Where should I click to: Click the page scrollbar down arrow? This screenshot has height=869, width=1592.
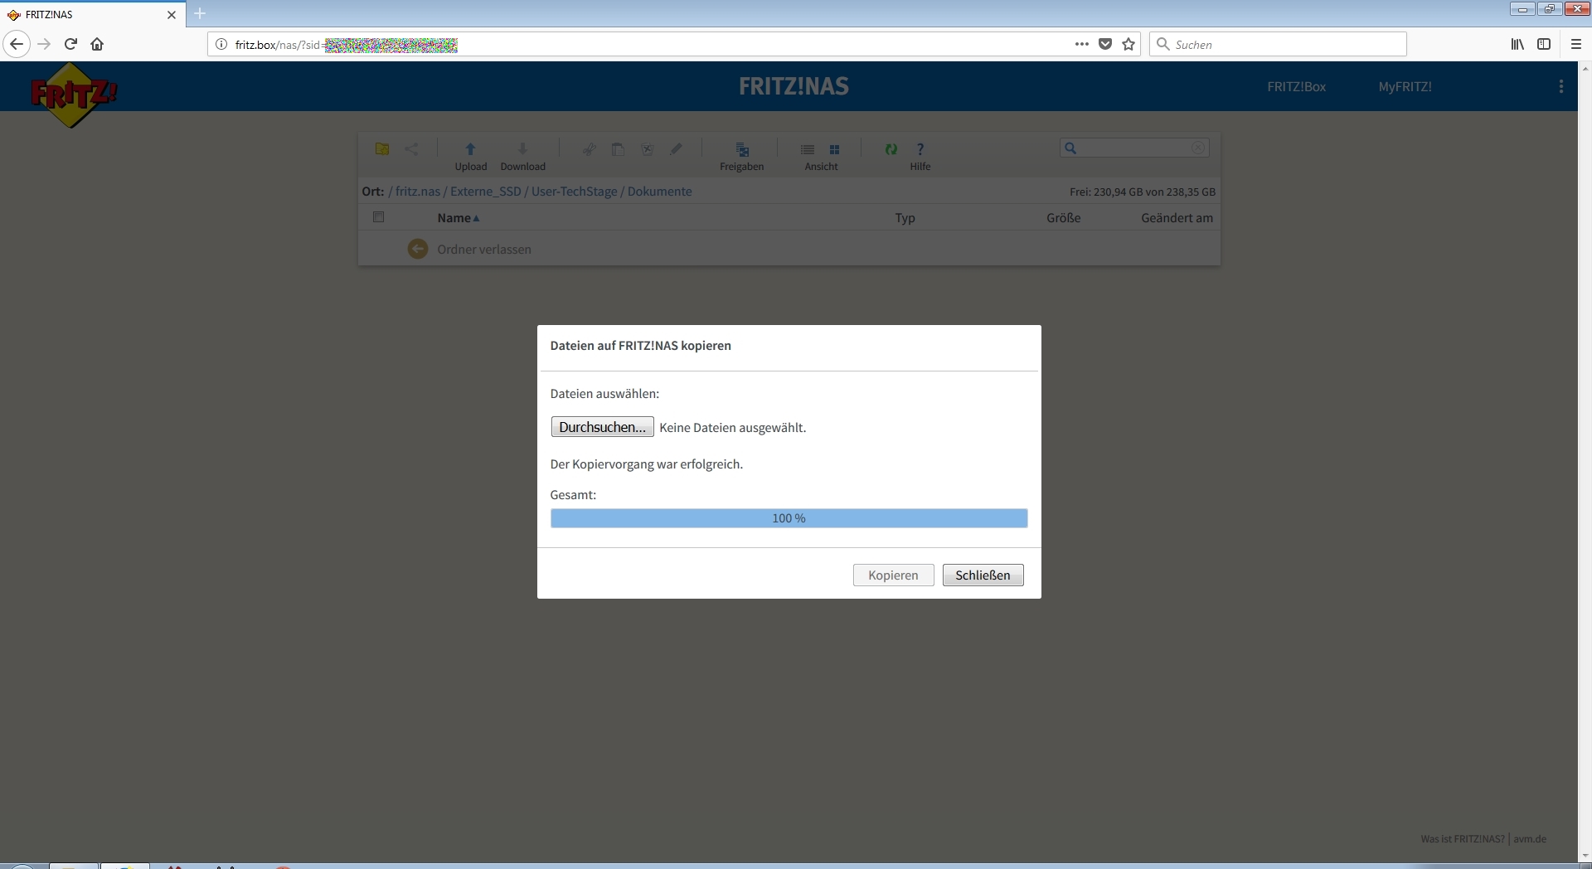click(1585, 856)
